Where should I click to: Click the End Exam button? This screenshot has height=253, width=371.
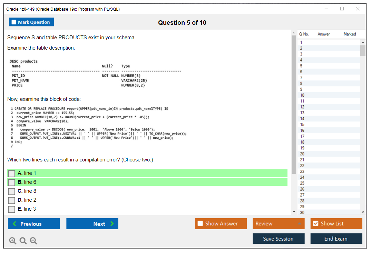pos(336,239)
